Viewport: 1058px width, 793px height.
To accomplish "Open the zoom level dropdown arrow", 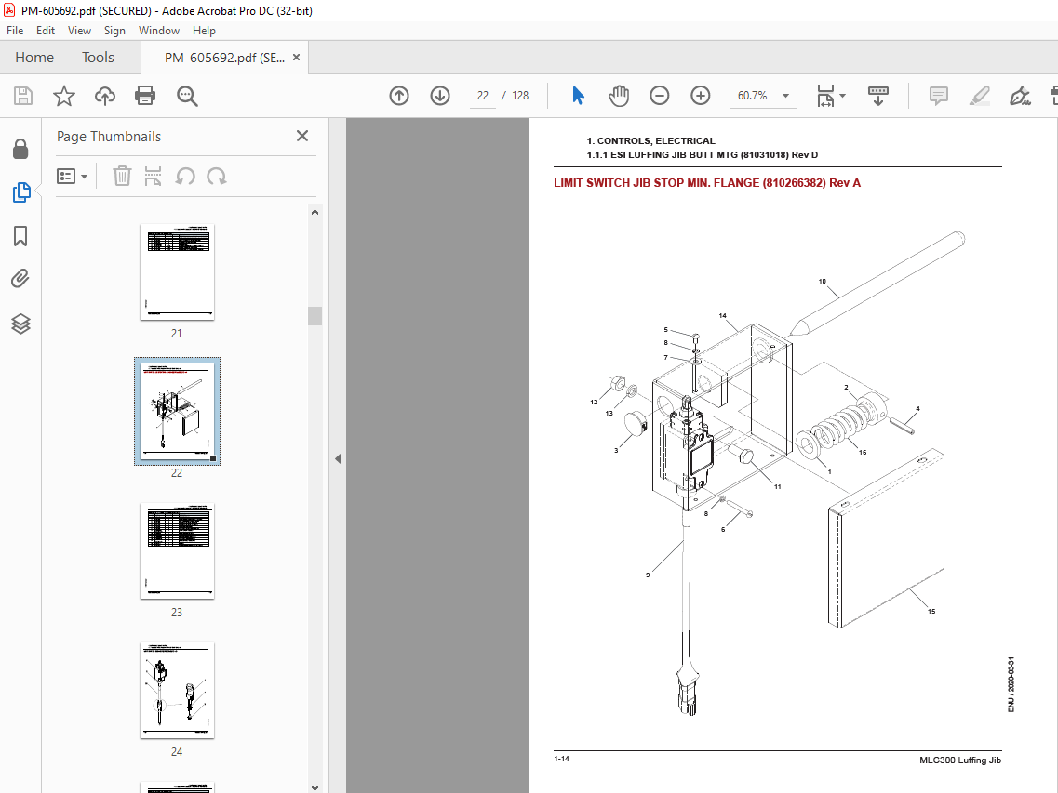I will click(x=785, y=96).
